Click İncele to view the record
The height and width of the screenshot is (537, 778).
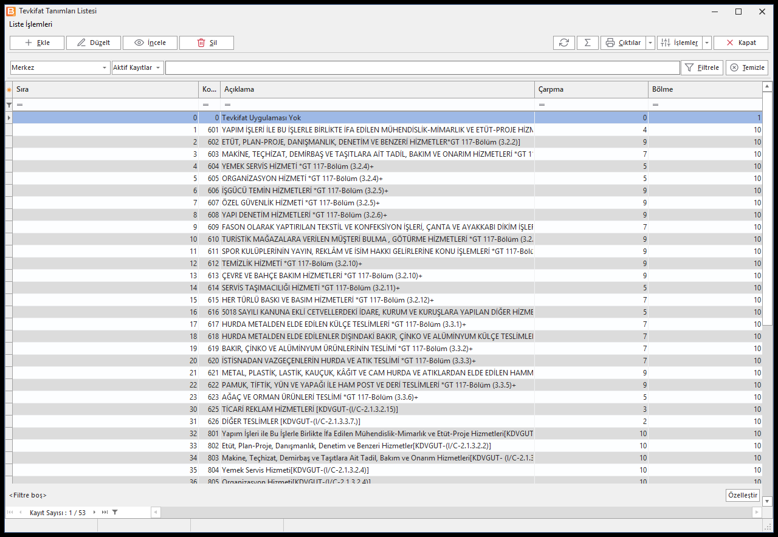tap(150, 43)
